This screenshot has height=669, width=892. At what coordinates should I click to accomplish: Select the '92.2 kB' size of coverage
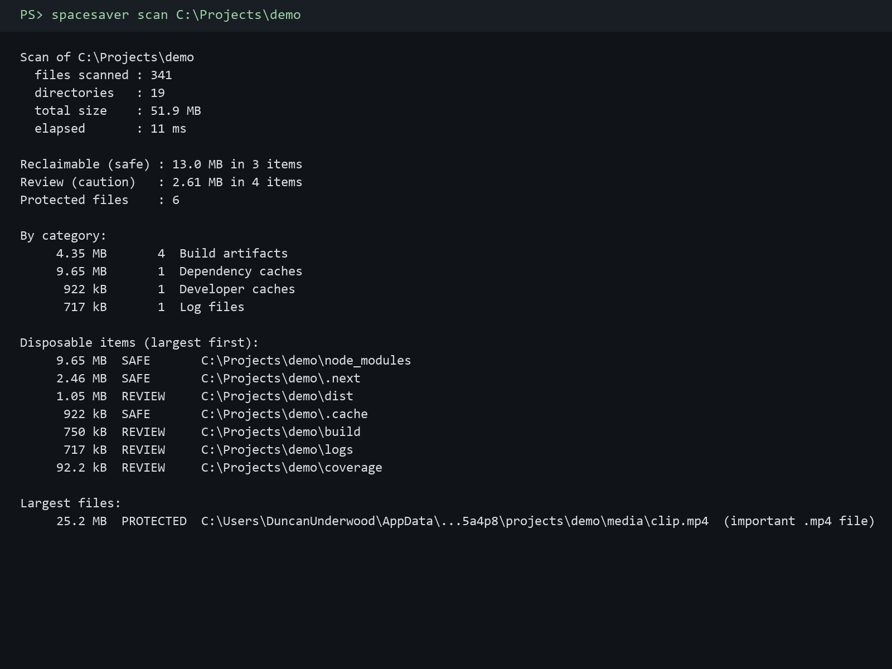coord(81,468)
